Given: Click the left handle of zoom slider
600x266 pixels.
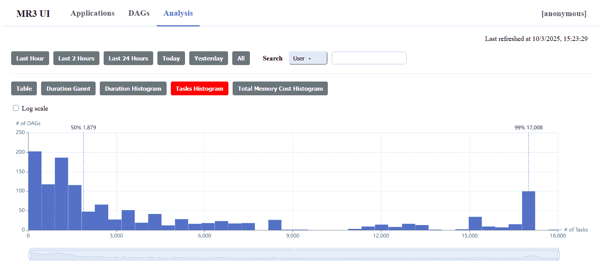Looking at the screenshot, I should click(30, 255).
